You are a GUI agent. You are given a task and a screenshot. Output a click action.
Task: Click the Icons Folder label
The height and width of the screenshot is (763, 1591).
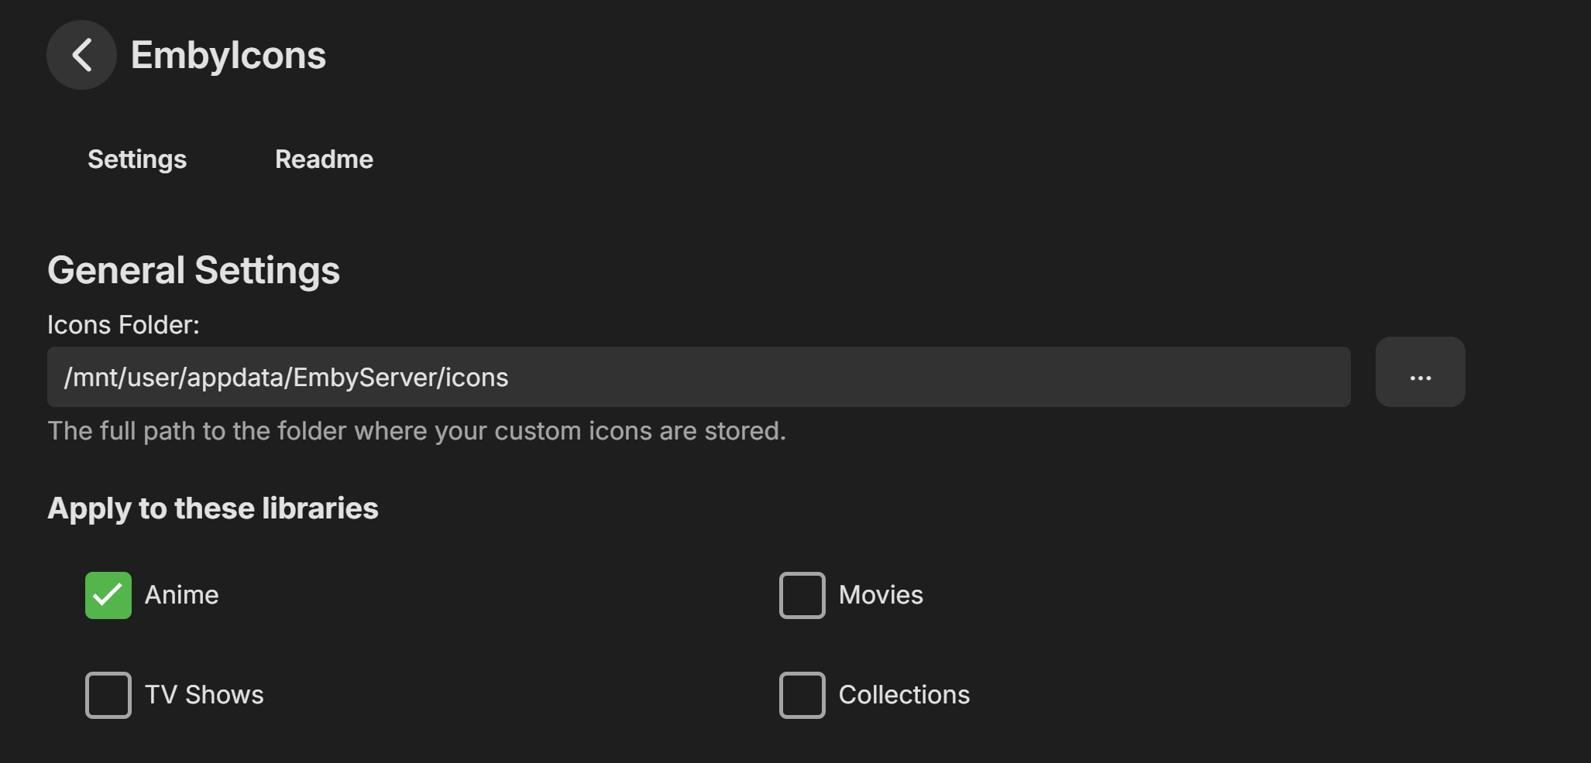pos(123,325)
